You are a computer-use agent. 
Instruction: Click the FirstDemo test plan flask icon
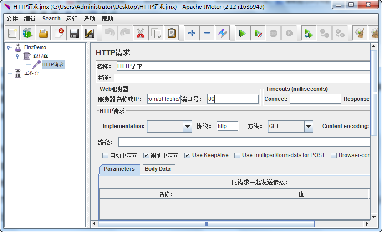[x=18, y=47]
